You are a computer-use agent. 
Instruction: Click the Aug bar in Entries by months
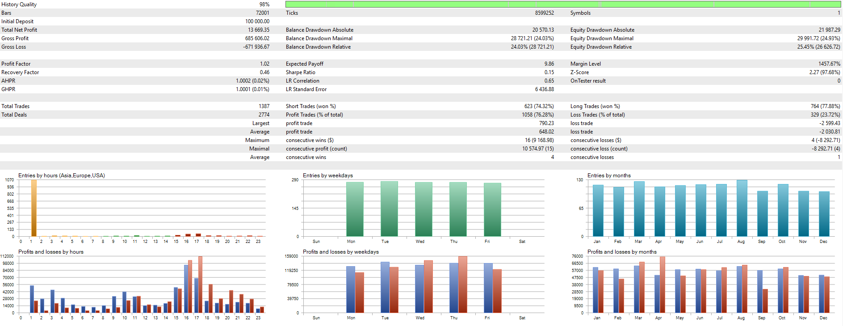click(742, 208)
